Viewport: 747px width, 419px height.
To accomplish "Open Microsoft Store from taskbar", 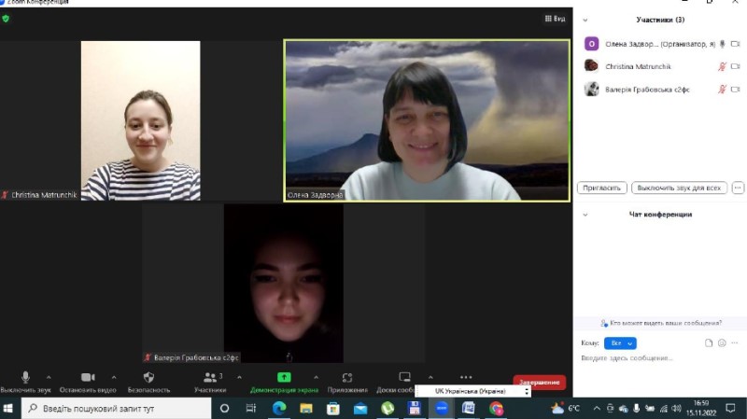I will pos(333,408).
